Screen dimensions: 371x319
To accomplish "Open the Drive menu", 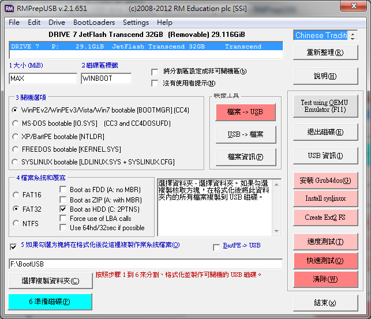I will point(57,22).
